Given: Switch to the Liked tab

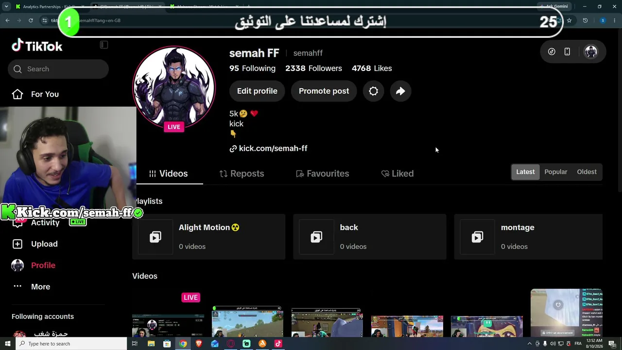Looking at the screenshot, I should [397, 174].
